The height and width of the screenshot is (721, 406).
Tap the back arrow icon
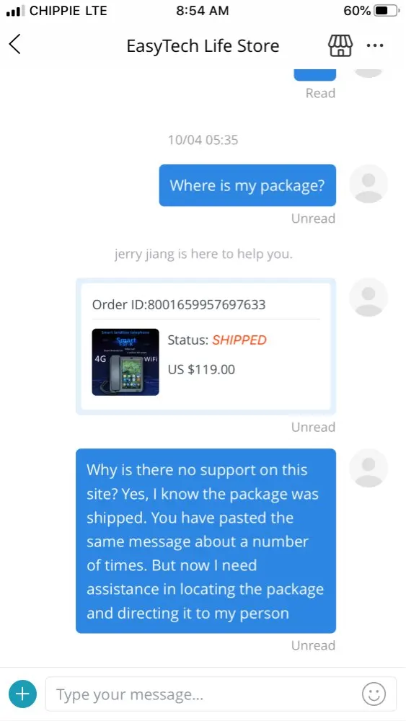[x=14, y=45]
